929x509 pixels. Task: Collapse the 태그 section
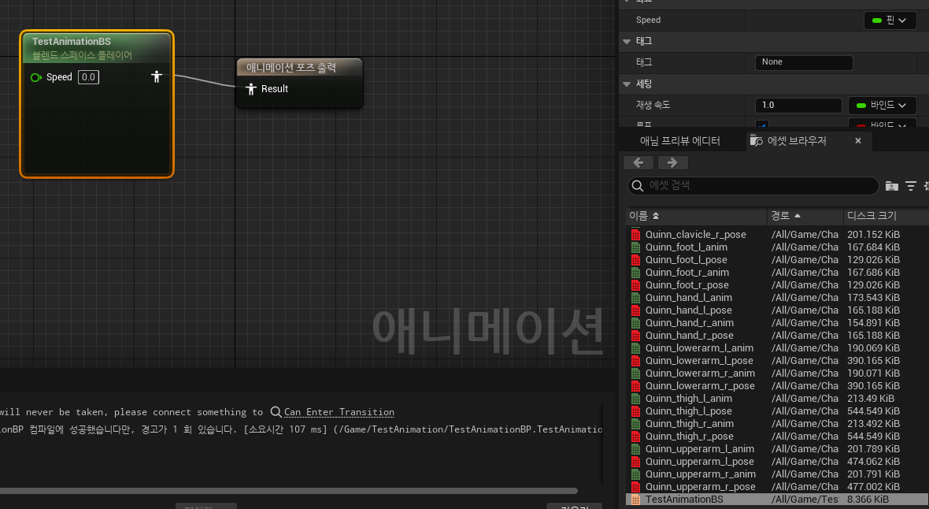click(x=627, y=42)
